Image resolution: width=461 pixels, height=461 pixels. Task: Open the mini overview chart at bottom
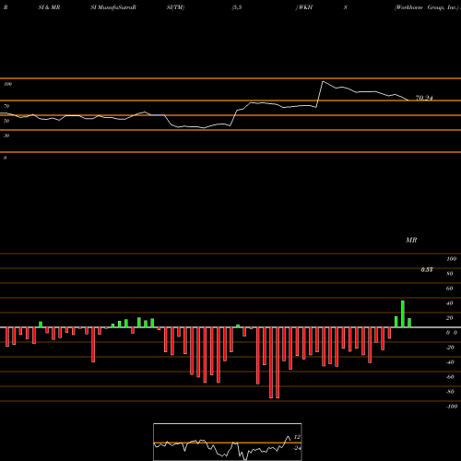(228, 442)
